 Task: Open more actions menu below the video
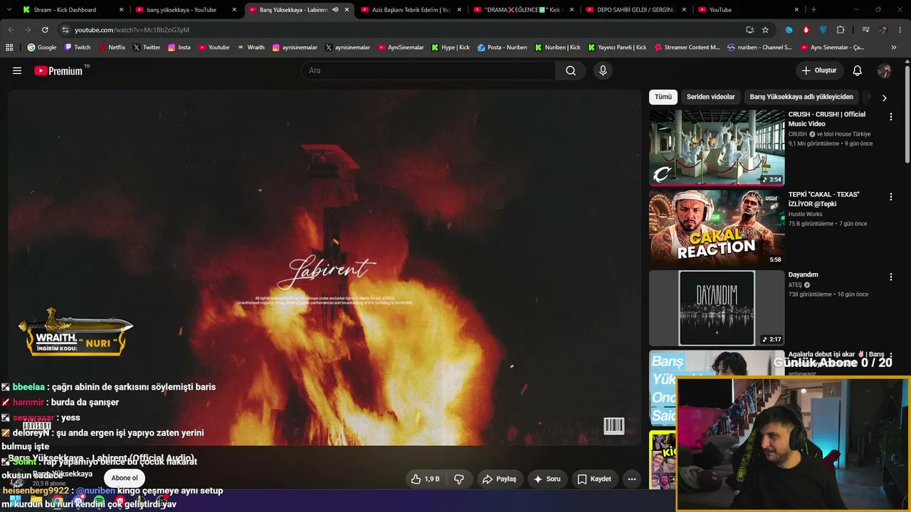coord(631,479)
